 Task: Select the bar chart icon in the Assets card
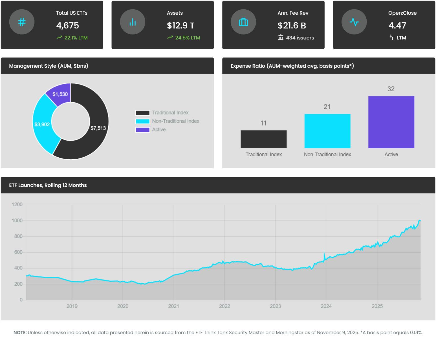coord(133,21)
